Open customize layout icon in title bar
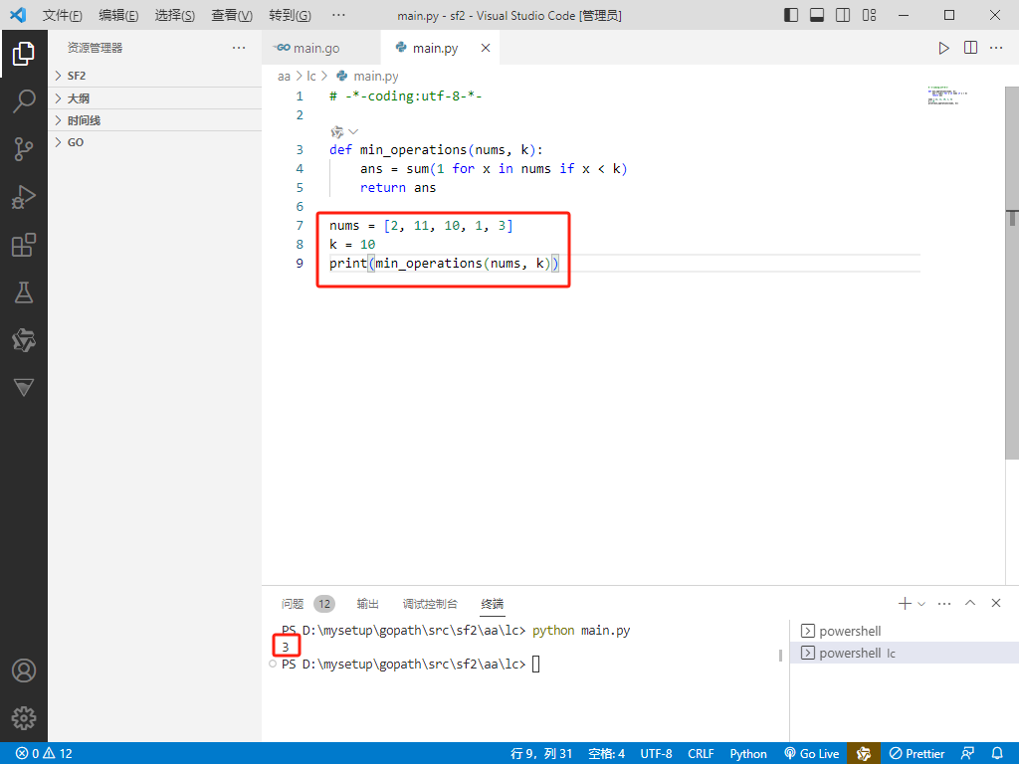 pyautogui.click(x=870, y=15)
